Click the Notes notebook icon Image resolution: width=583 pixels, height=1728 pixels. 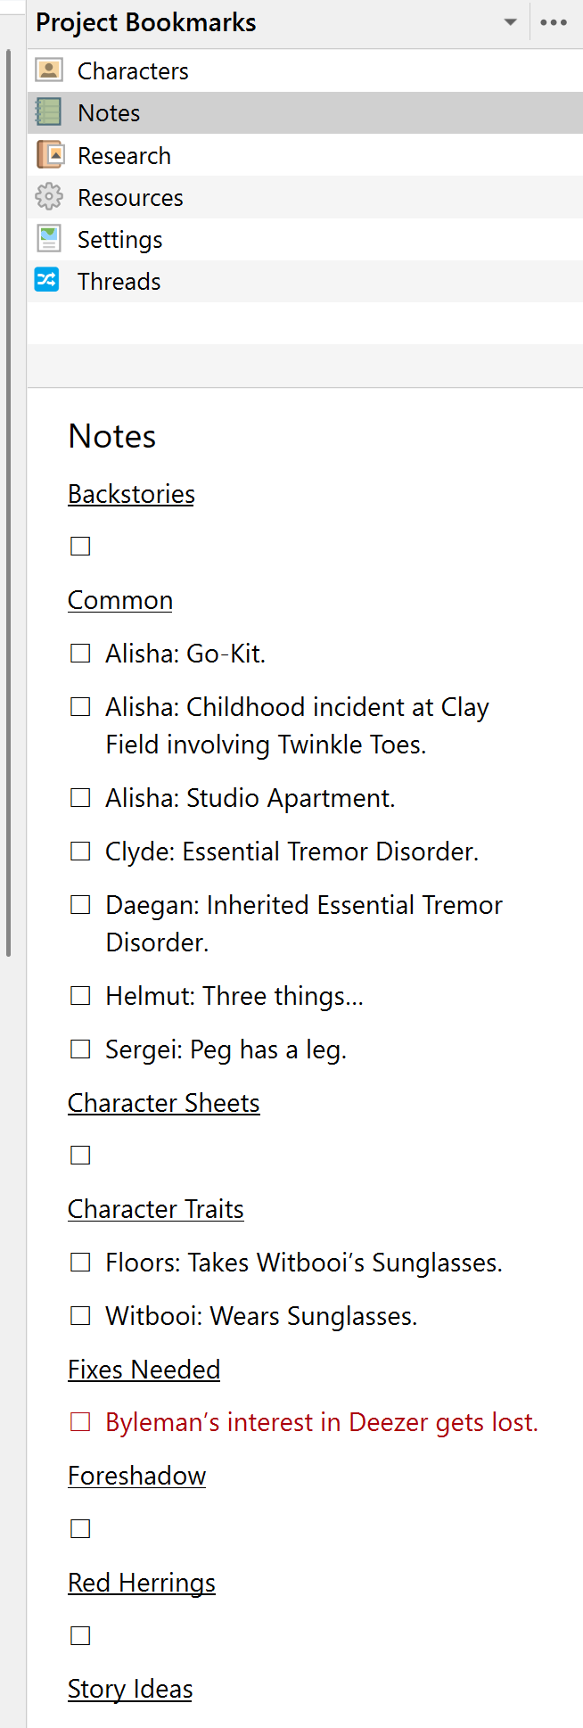coord(49,112)
